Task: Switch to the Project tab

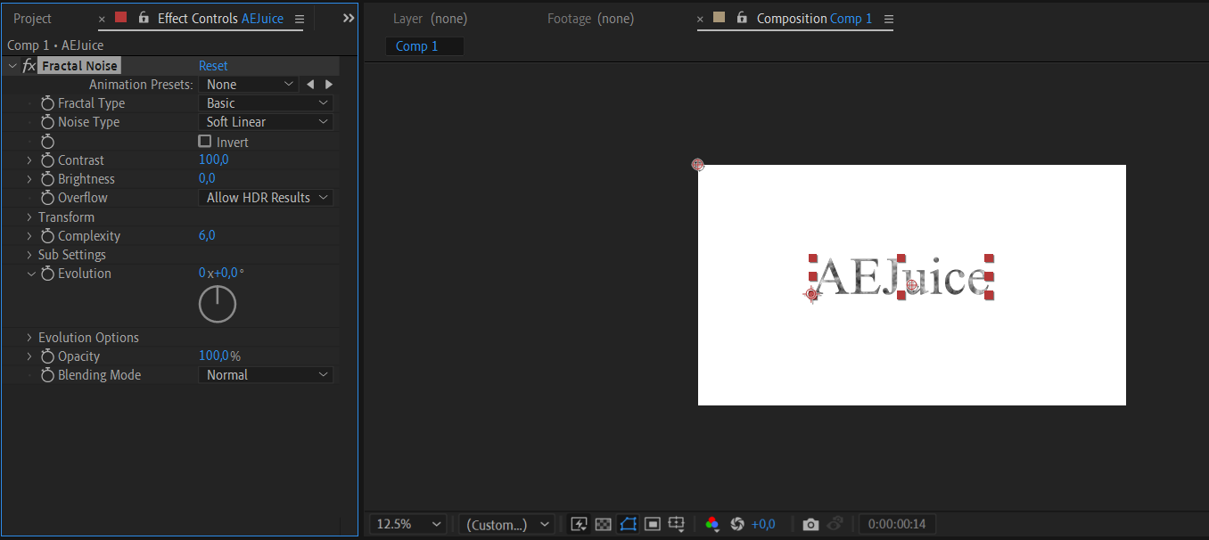Action: 32,19
